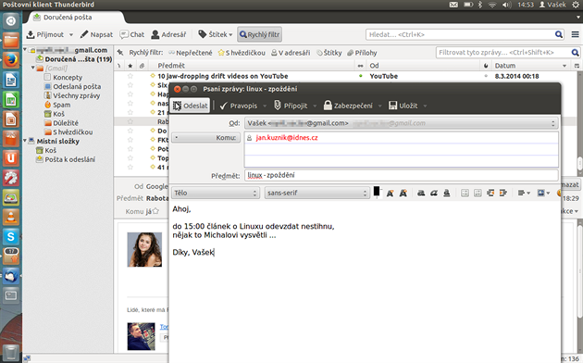Send the message with Odeslat
This screenshot has height=363, width=583.
pyautogui.click(x=190, y=106)
